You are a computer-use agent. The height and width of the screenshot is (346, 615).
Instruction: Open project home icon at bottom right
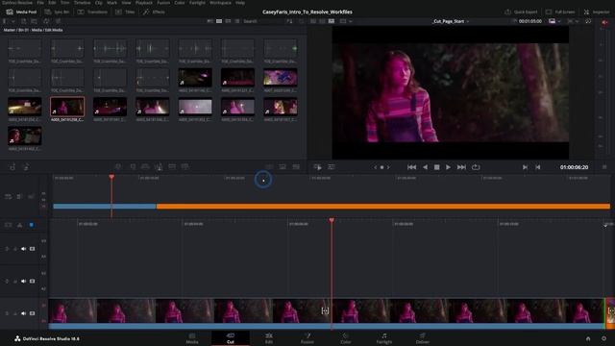[x=588, y=338]
